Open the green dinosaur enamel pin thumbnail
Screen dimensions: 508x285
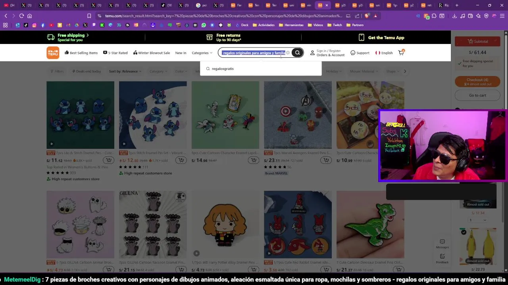point(370,224)
